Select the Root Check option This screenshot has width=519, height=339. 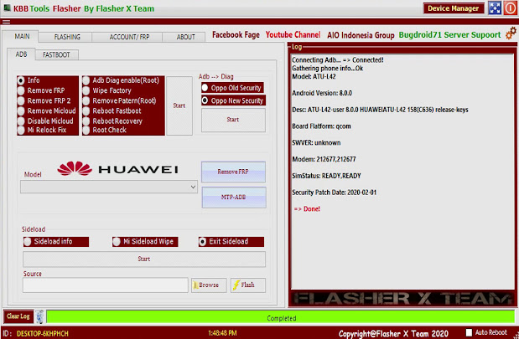[x=105, y=130]
